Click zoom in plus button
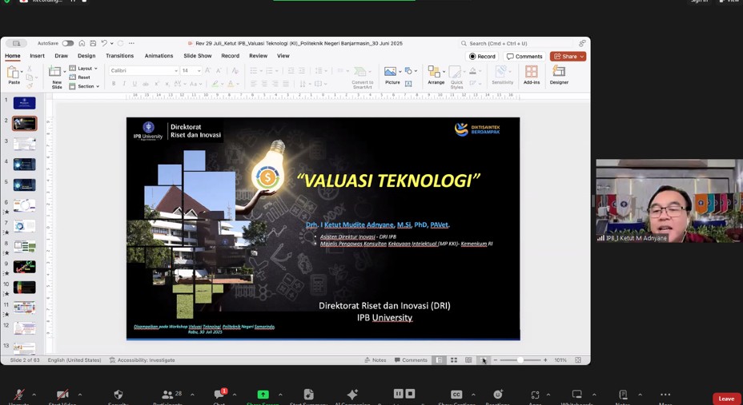 pyautogui.click(x=545, y=360)
